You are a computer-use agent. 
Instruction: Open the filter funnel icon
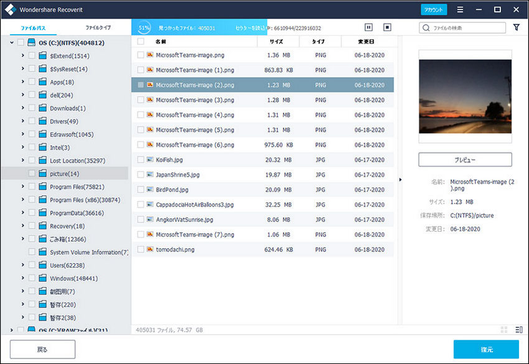point(516,27)
